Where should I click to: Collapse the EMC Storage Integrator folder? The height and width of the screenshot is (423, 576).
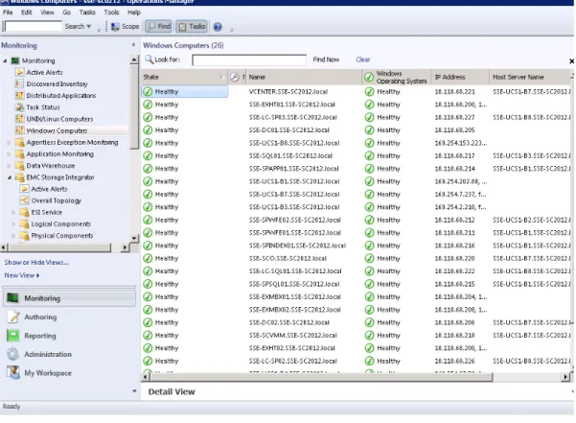click(10, 177)
